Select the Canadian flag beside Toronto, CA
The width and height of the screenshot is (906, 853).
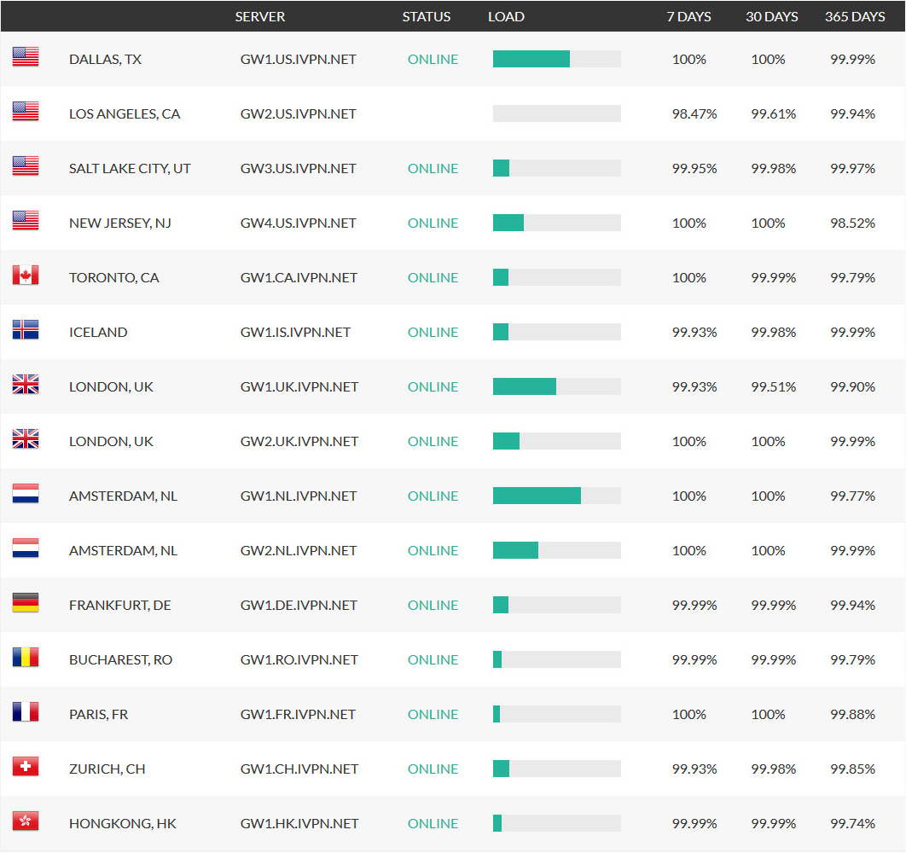click(x=26, y=275)
